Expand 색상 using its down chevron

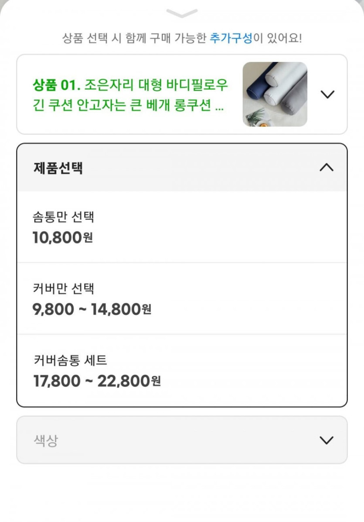326,440
